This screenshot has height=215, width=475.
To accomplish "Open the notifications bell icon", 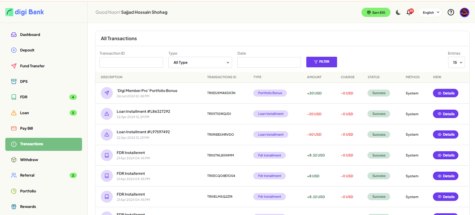I will [410, 12].
